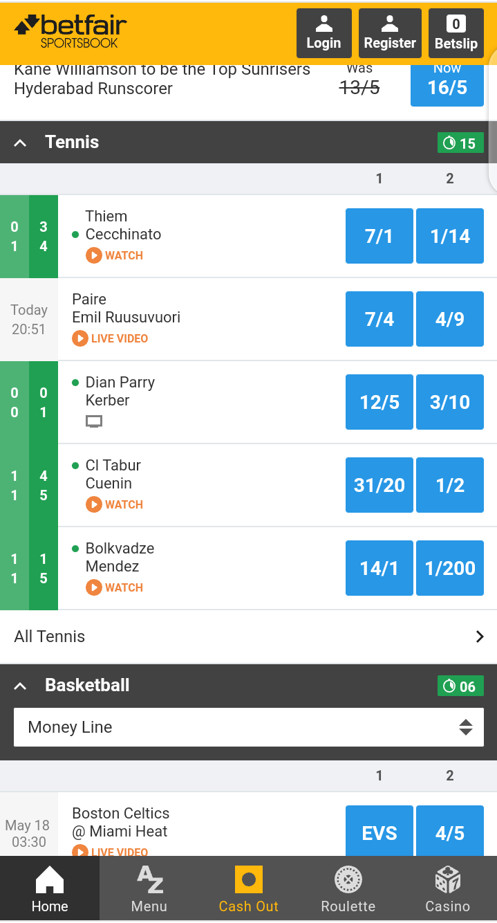Click the Betfair Sportsbook logo
This screenshot has width=497, height=923.
tap(71, 31)
